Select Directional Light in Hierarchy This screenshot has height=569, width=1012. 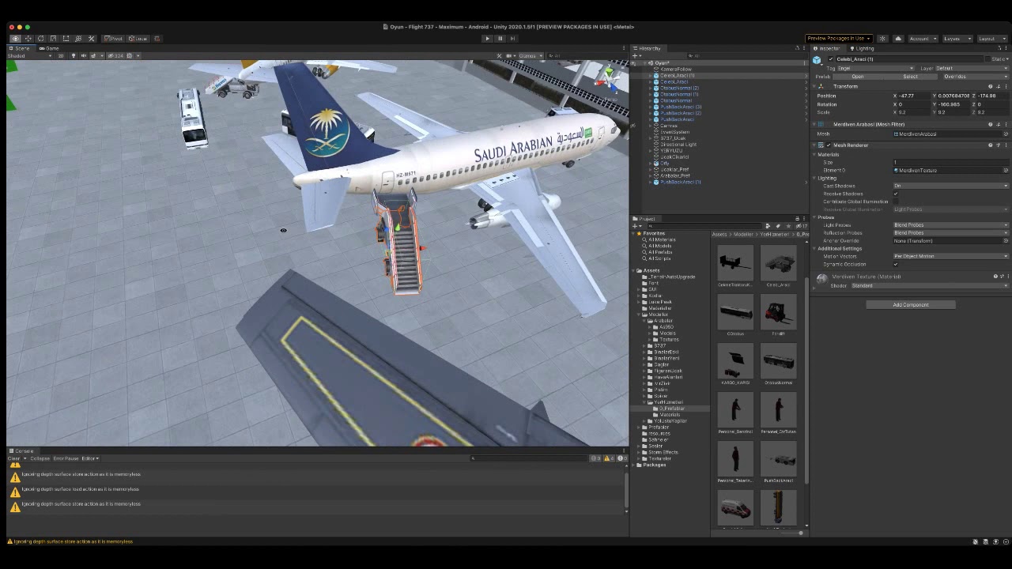coord(678,145)
